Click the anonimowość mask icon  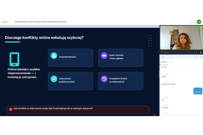[x=53, y=57]
